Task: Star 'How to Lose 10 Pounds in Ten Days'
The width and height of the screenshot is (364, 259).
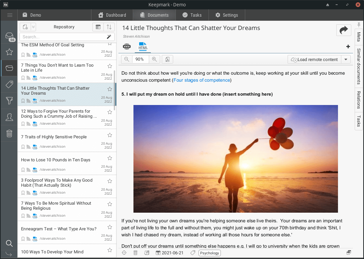Action: point(109,158)
